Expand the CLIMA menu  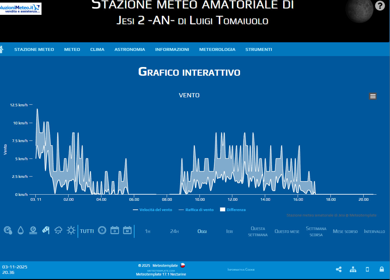tap(97, 49)
